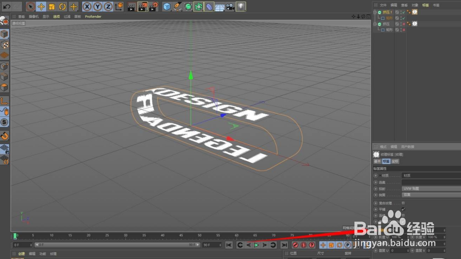
Task: Toggle visibility dots of 挤压.1
Action: click(400, 12)
